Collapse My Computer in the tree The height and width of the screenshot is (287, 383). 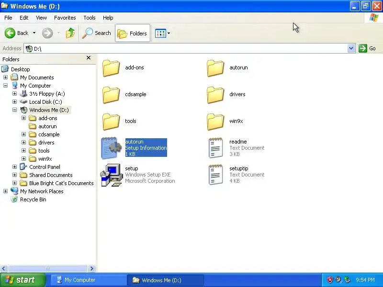coord(5,86)
